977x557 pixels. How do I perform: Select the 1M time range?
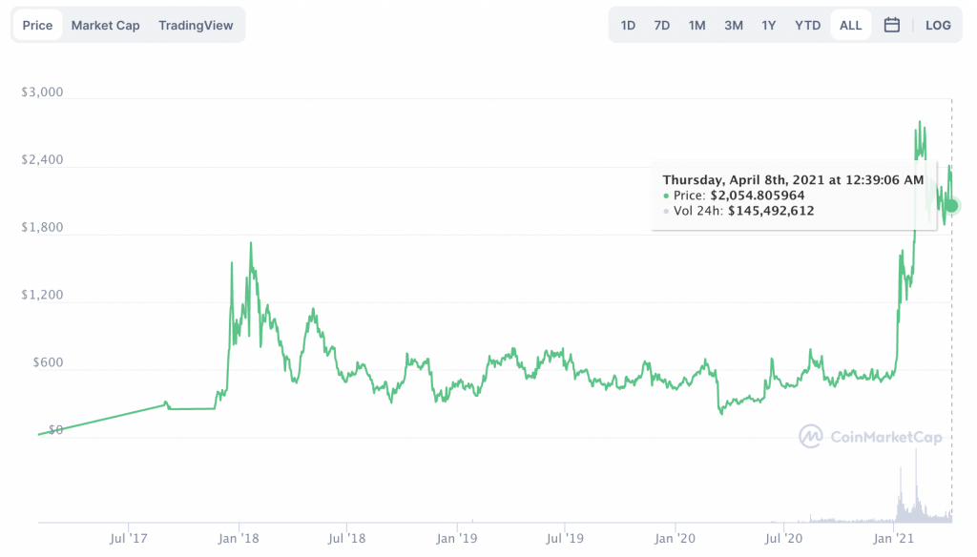pos(696,25)
